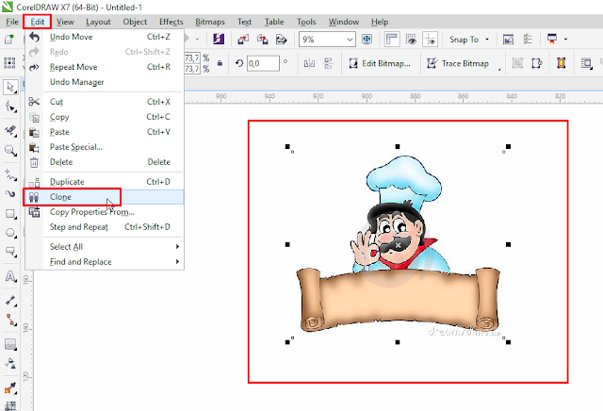Choose the Parallel Dimension tool
This screenshot has height=411, width=603.
point(10,301)
